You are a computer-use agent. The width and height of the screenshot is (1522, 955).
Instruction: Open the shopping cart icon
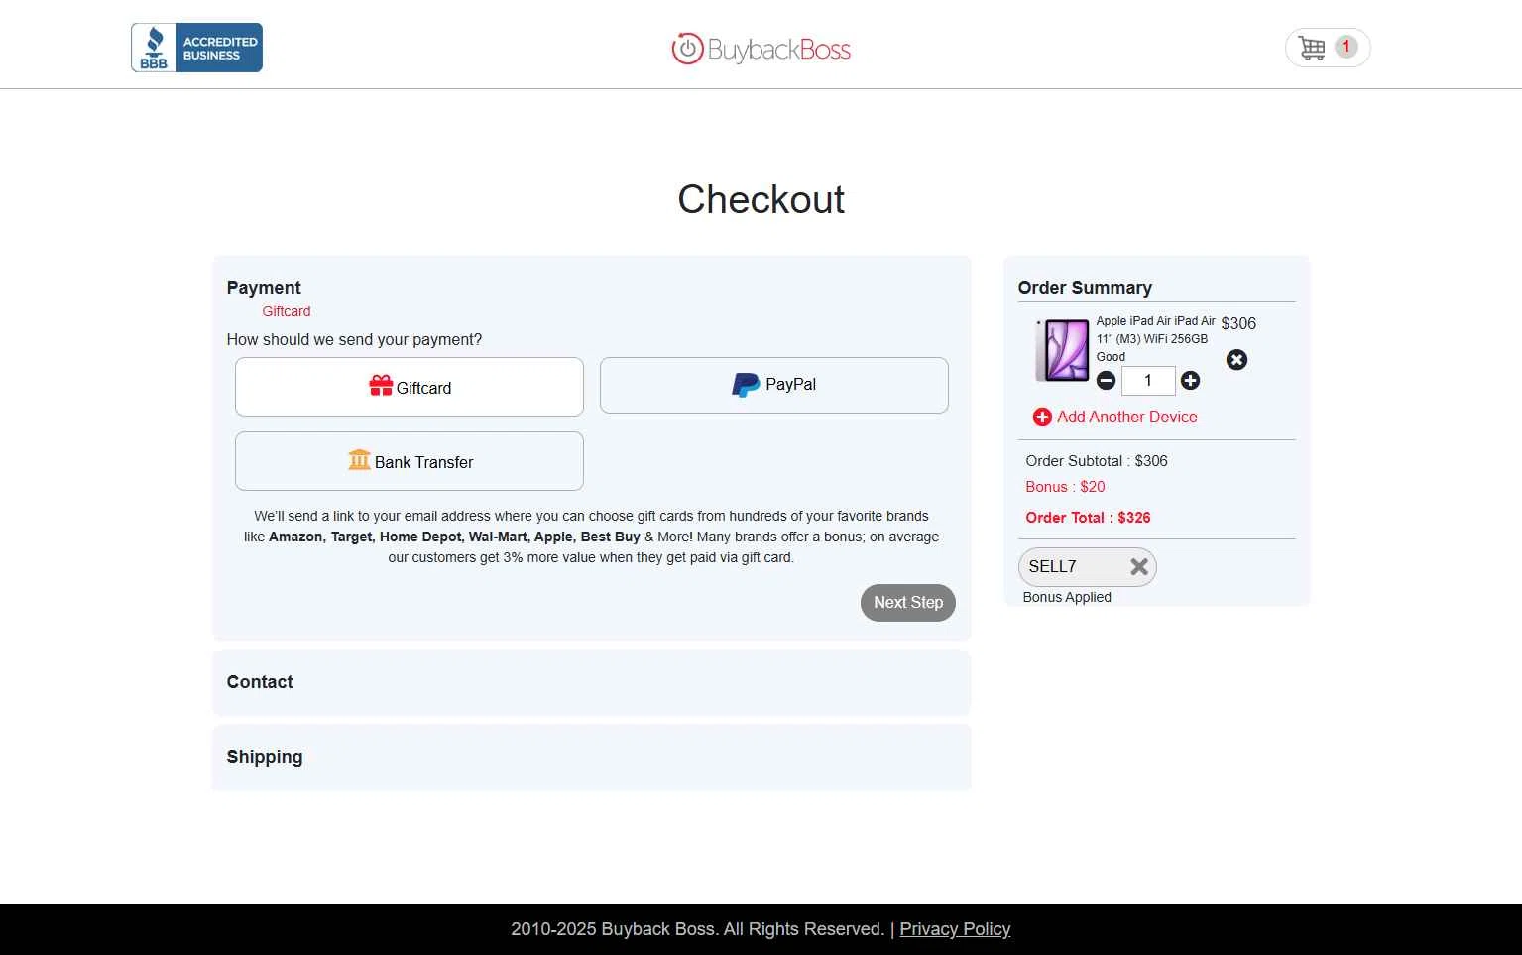click(1312, 48)
